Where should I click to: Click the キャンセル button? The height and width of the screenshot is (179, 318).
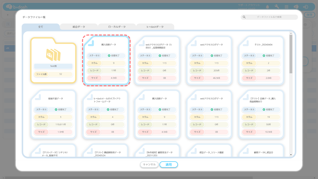click(x=149, y=165)
